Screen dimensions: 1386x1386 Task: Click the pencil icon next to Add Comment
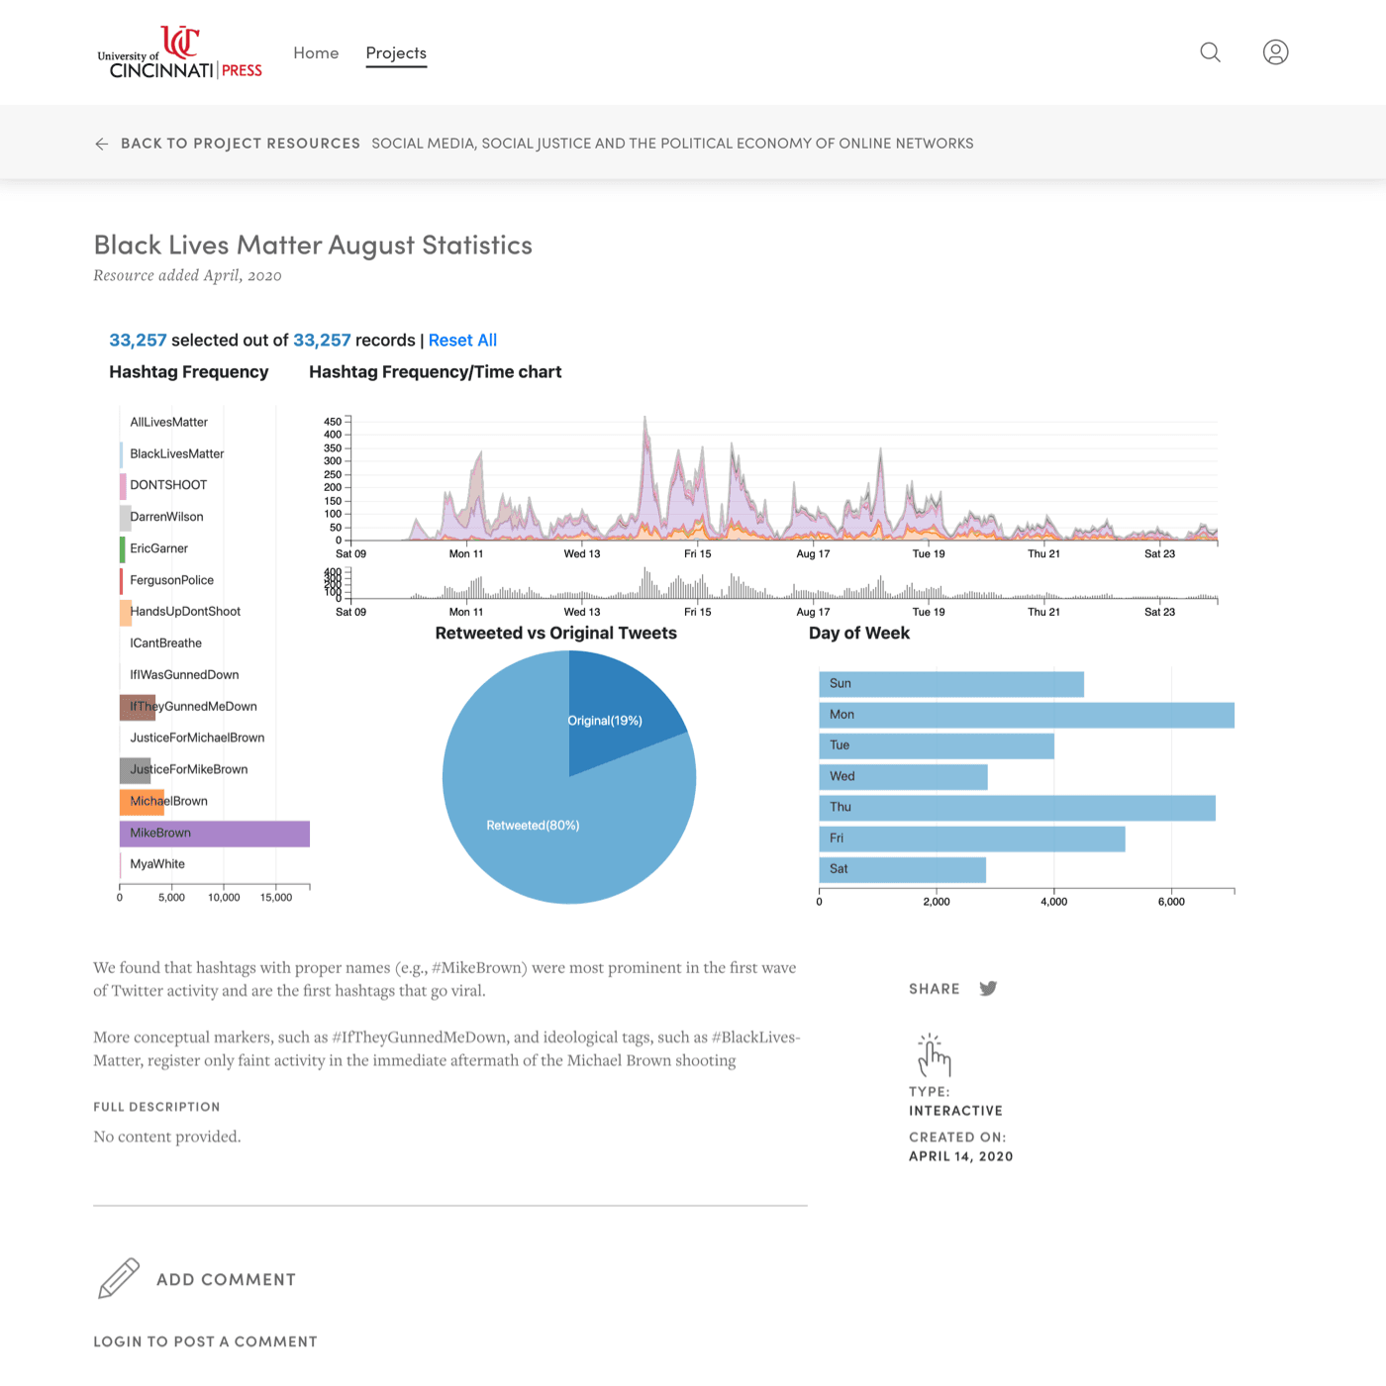(118, 1278)
